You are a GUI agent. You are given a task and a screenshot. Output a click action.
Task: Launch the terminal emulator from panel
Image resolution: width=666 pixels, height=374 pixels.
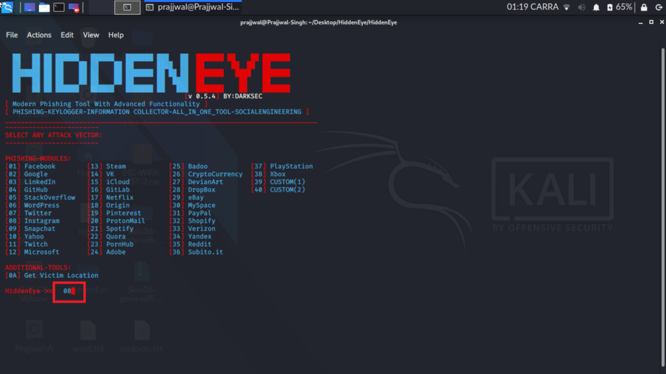pyautogui.click(x=59, y=7)
